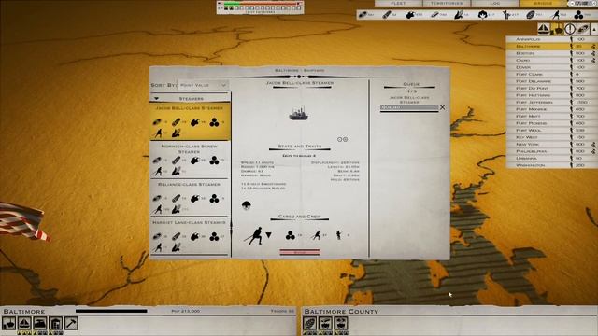The image size is (598, 336).
Task: Click the ship list scrollbar handle
Action: 231,229
